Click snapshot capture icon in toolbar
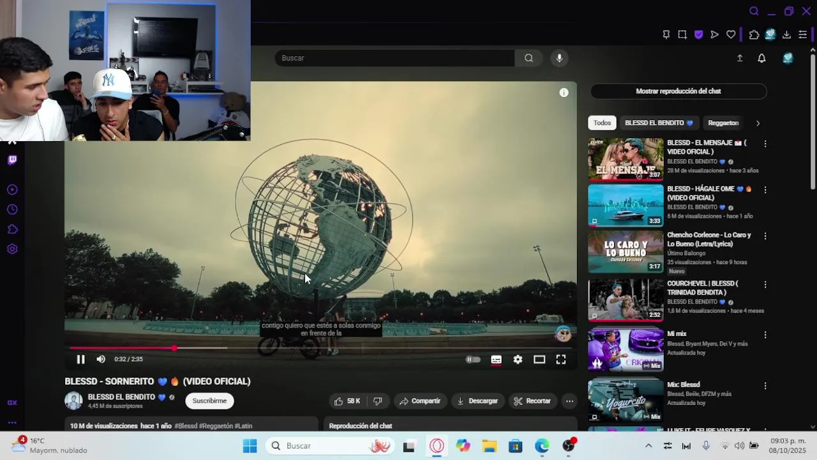 pyautogui.click(x=682, y=34)
